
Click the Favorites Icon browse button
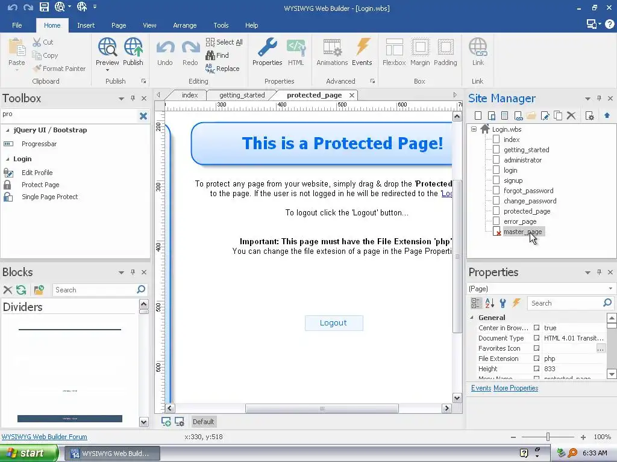(601, 348)
